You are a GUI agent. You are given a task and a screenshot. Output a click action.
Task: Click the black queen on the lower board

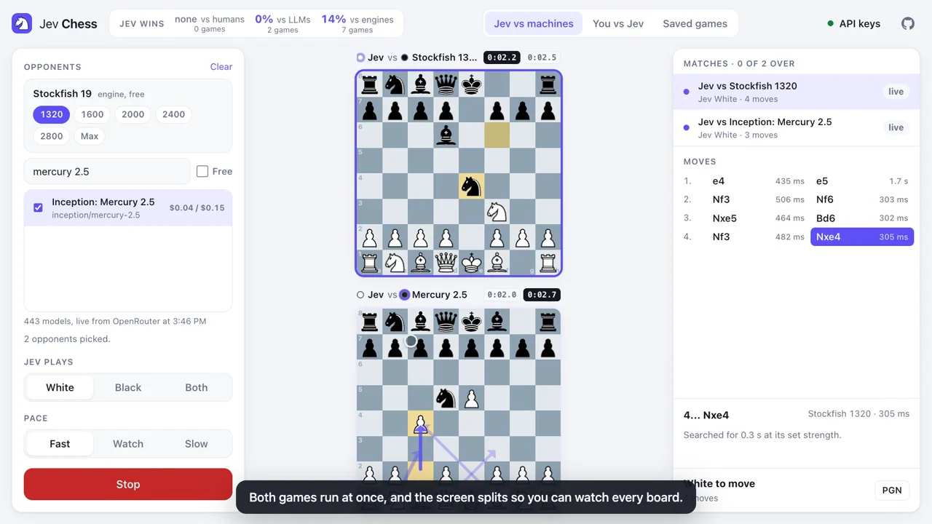pos(446,322)
